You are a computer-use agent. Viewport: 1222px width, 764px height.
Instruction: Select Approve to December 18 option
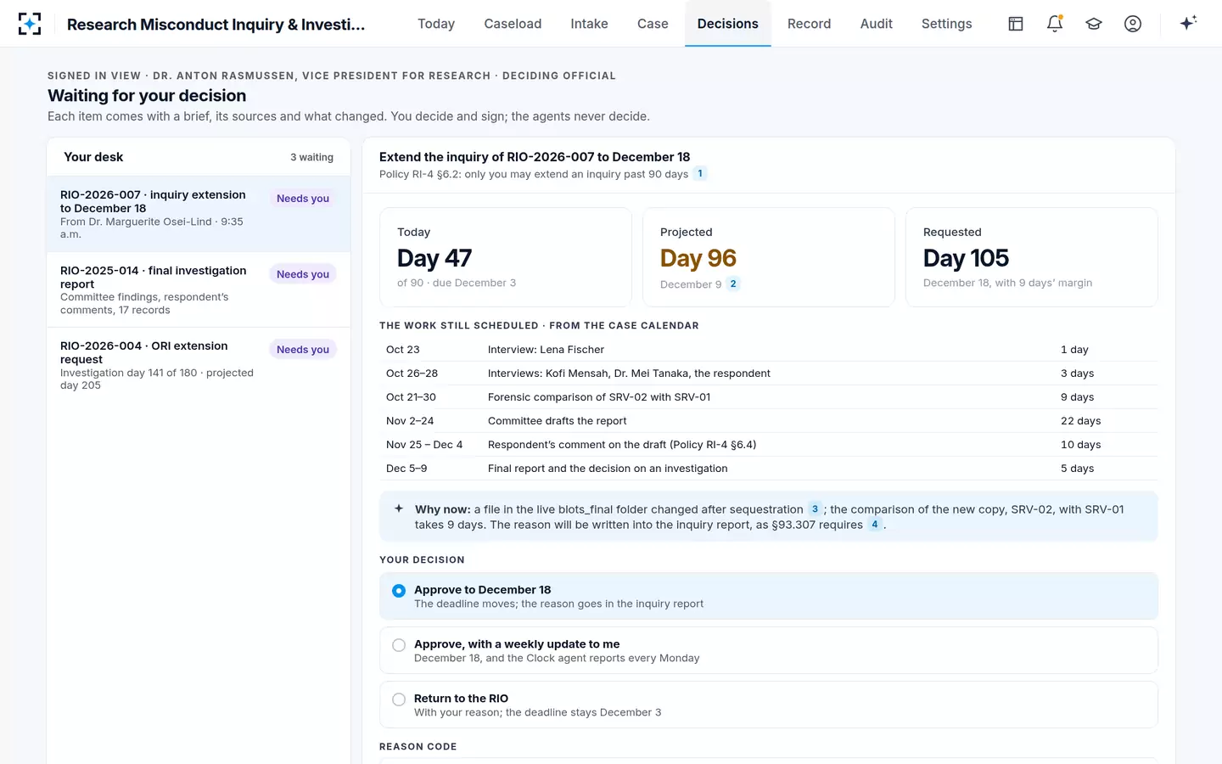(769, 596)
